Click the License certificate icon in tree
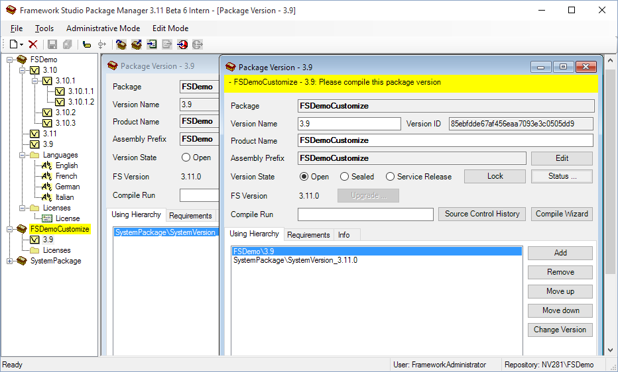Screen dimensions: 618x372 click(x=47, y=218)
